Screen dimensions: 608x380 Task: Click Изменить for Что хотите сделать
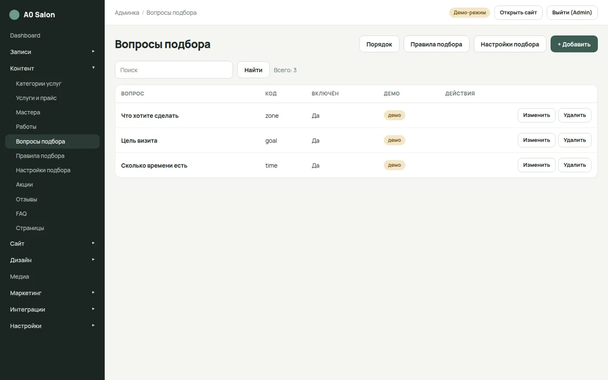pyautogui.click(x=536, y=115)
